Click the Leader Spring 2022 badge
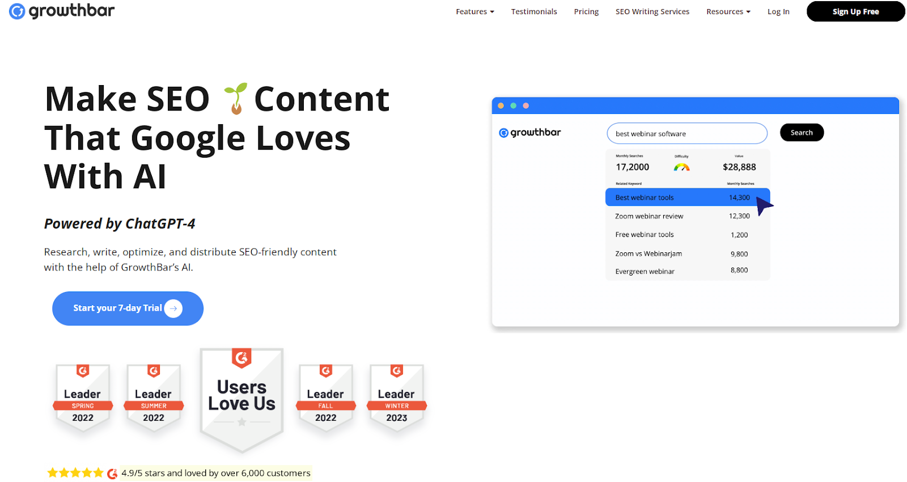 pyautogui.click(x=83, y=398)
